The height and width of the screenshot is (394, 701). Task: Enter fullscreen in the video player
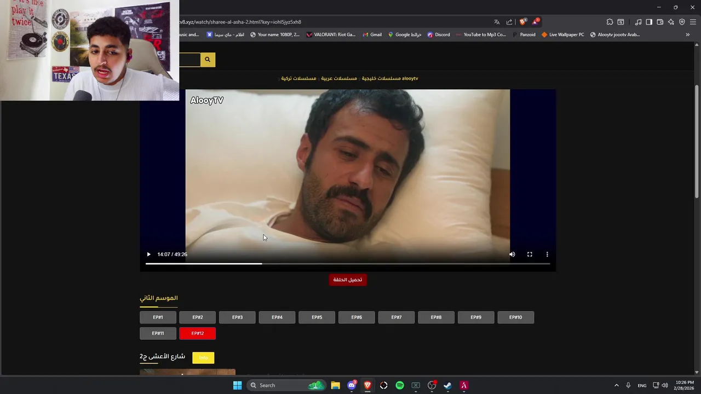[530, 254]
